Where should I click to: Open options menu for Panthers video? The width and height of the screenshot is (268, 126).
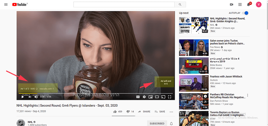pyautogui.click(x=247, y=95)
